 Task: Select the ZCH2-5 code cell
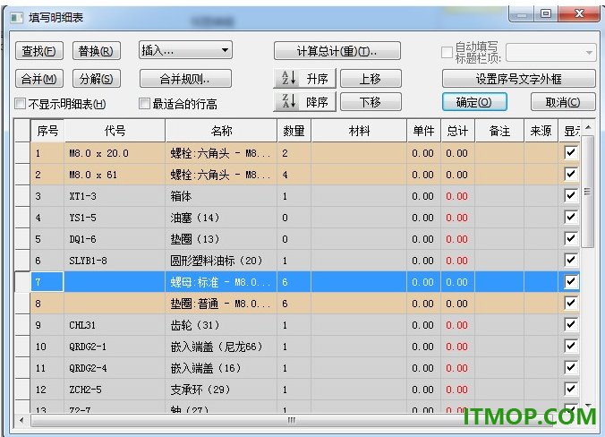115,390
